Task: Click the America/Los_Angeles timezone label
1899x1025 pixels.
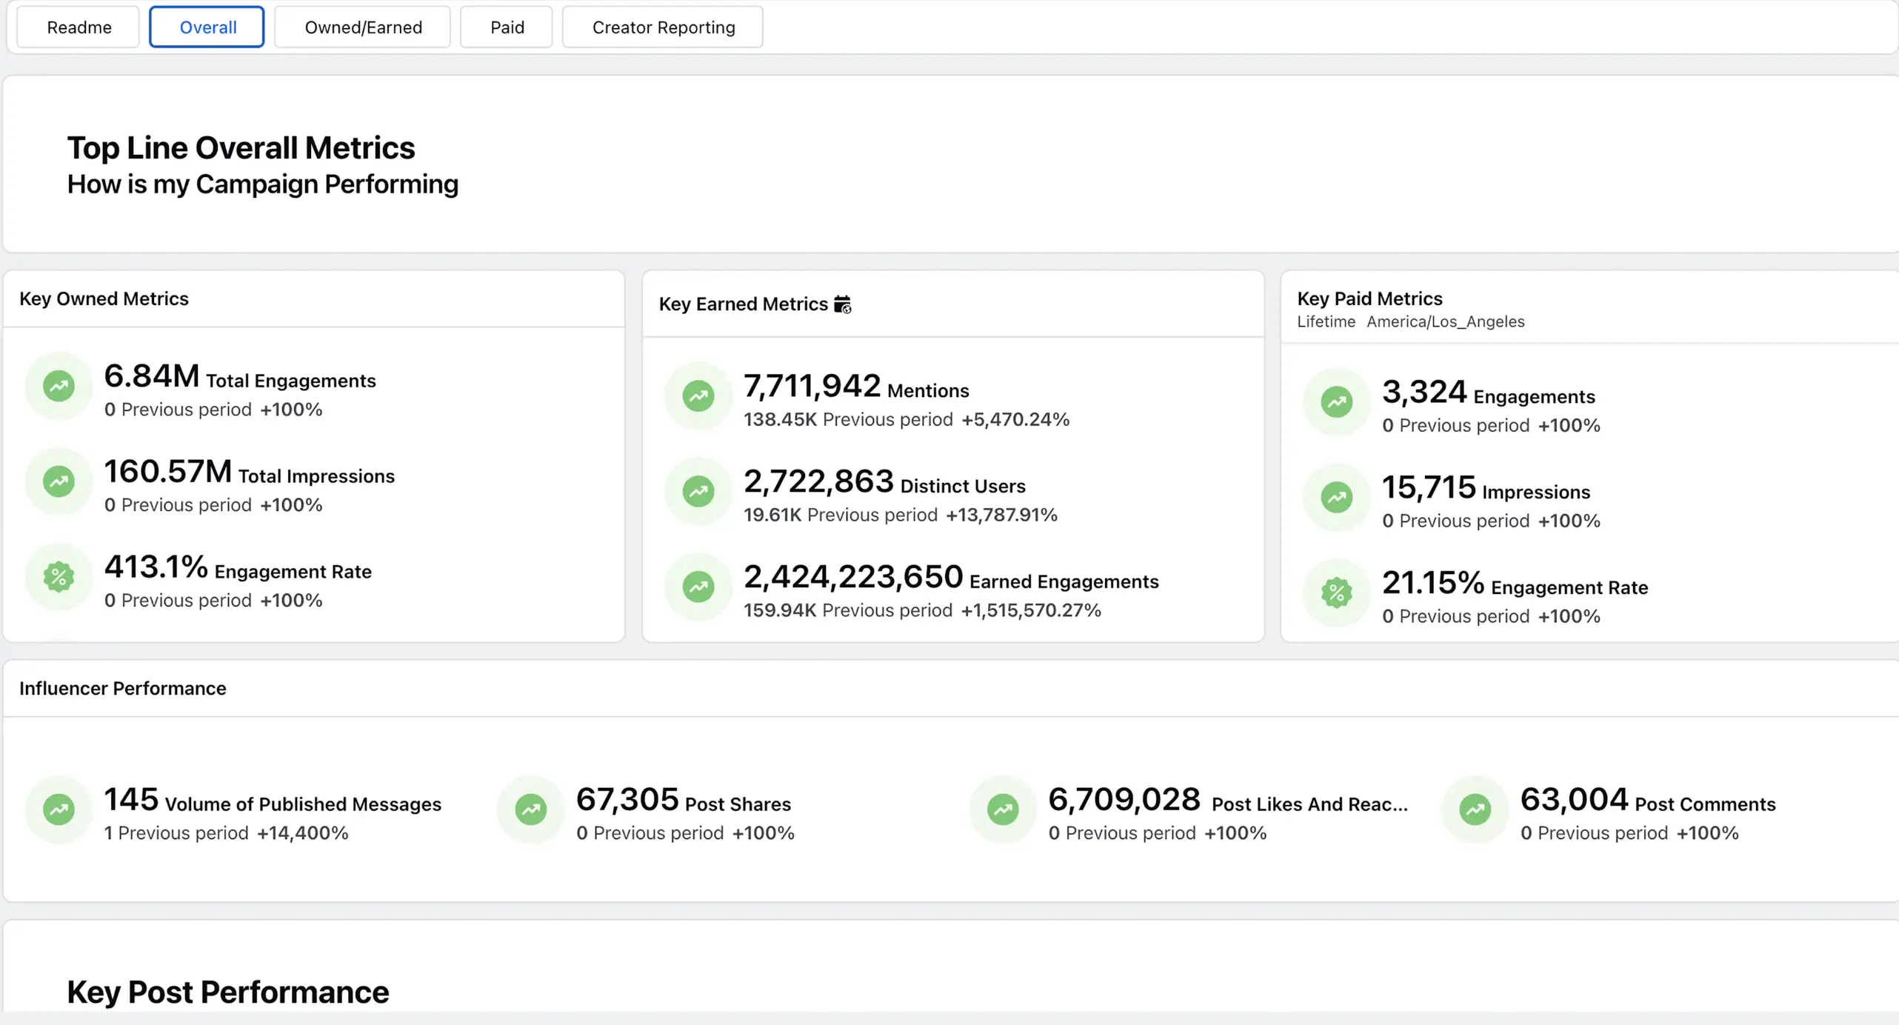Action: point(1445,322)
